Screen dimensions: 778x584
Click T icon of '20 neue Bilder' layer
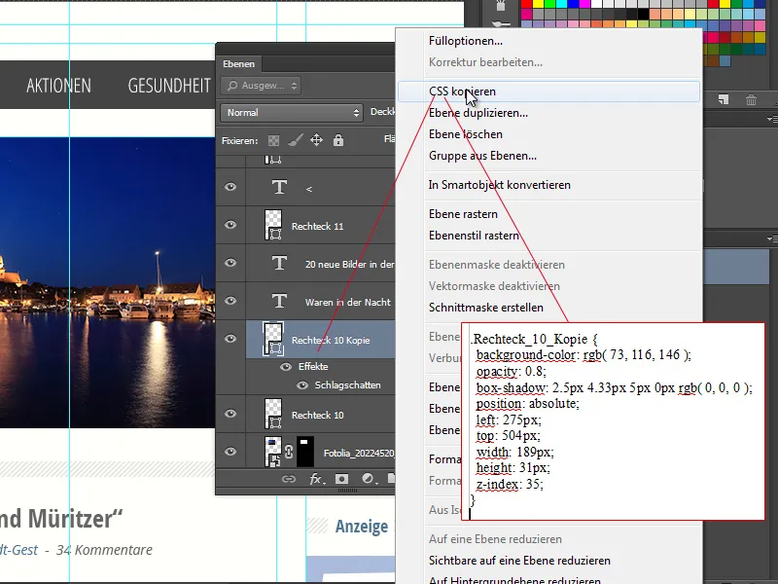(x=279, y=263)
